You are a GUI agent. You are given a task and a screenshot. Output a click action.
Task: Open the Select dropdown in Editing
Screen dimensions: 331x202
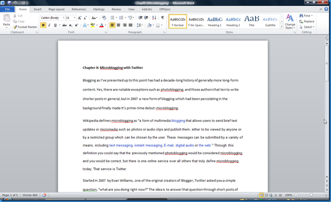pyautogui.click(x=307, y=27)
